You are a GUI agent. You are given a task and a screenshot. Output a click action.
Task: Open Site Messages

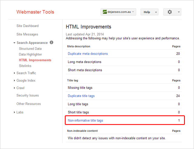point(27,34)
